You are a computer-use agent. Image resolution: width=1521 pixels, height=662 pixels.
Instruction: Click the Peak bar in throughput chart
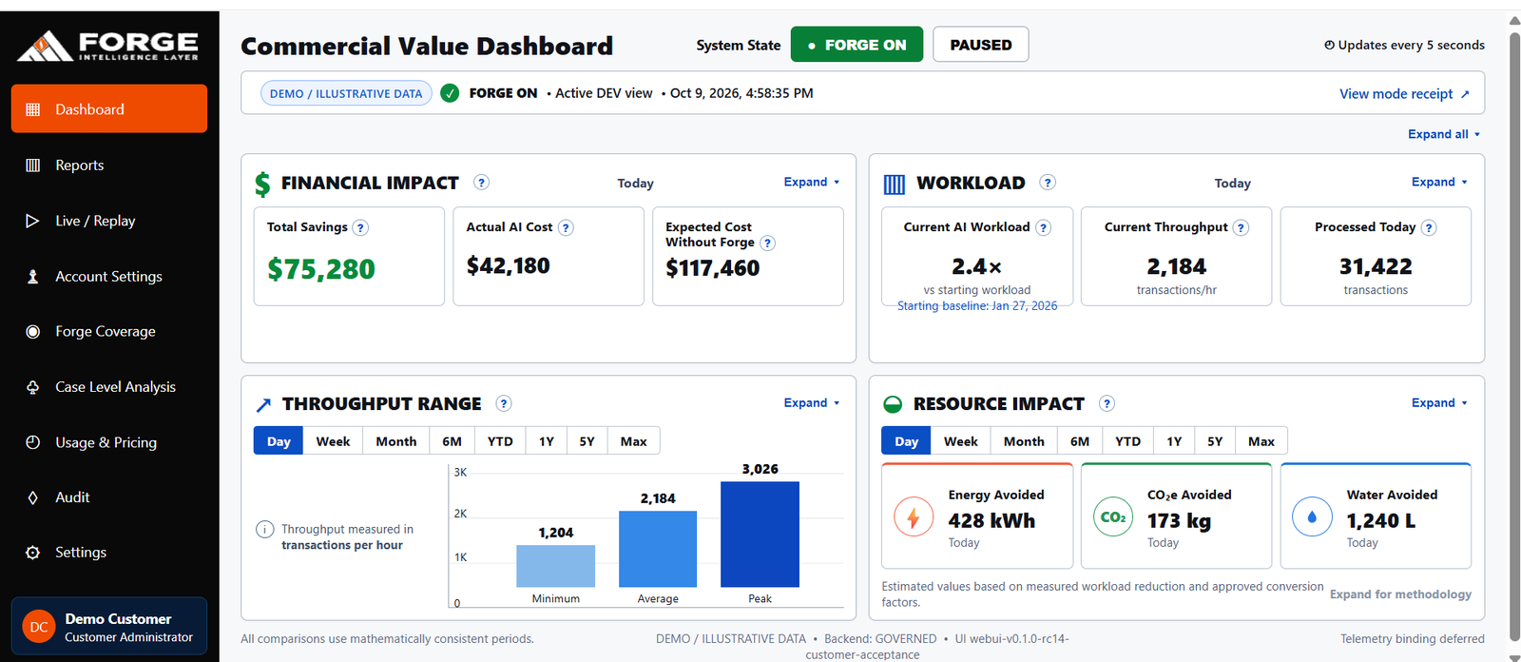[x=760, y=535]
